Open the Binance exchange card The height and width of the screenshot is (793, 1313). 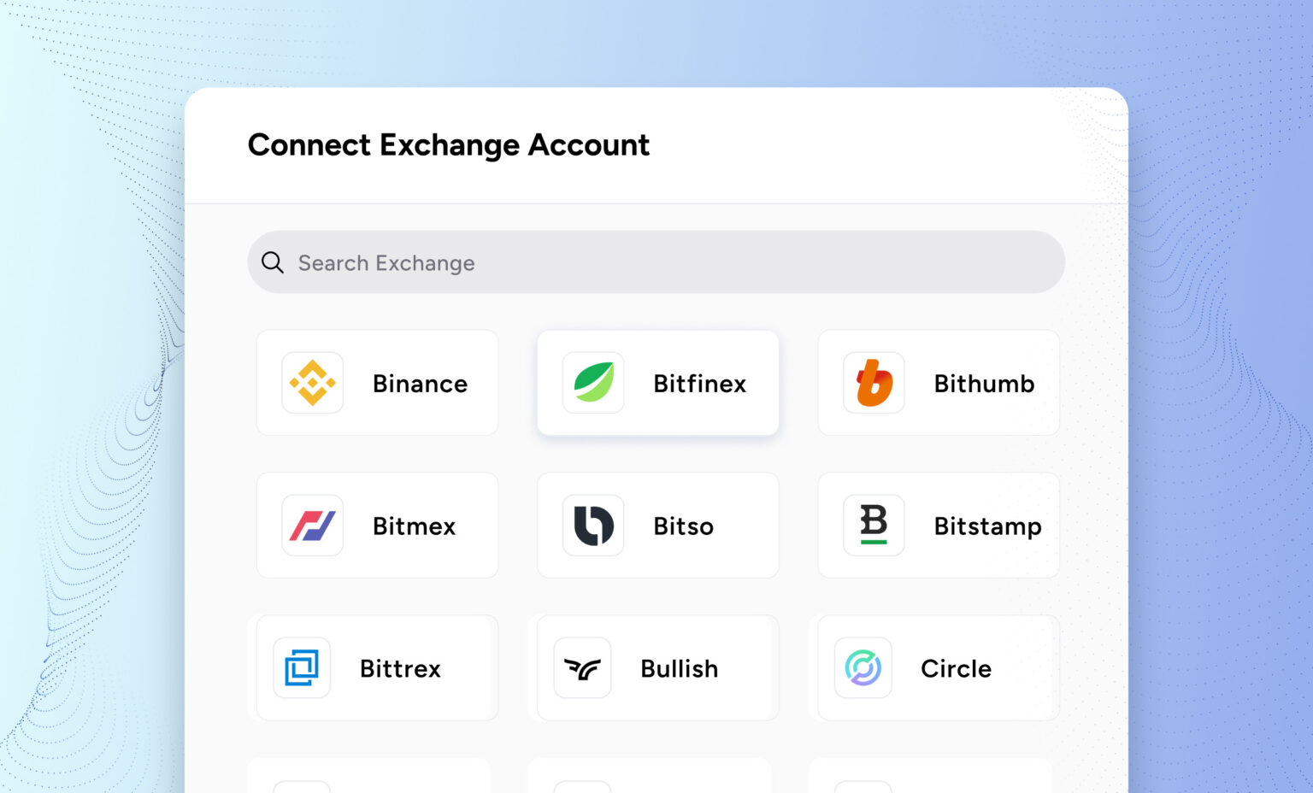(377, 383)
